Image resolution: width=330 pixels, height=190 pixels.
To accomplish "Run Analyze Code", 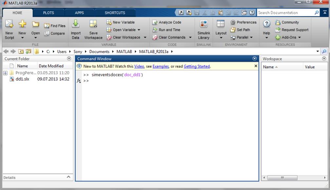I will coord(167,22).
